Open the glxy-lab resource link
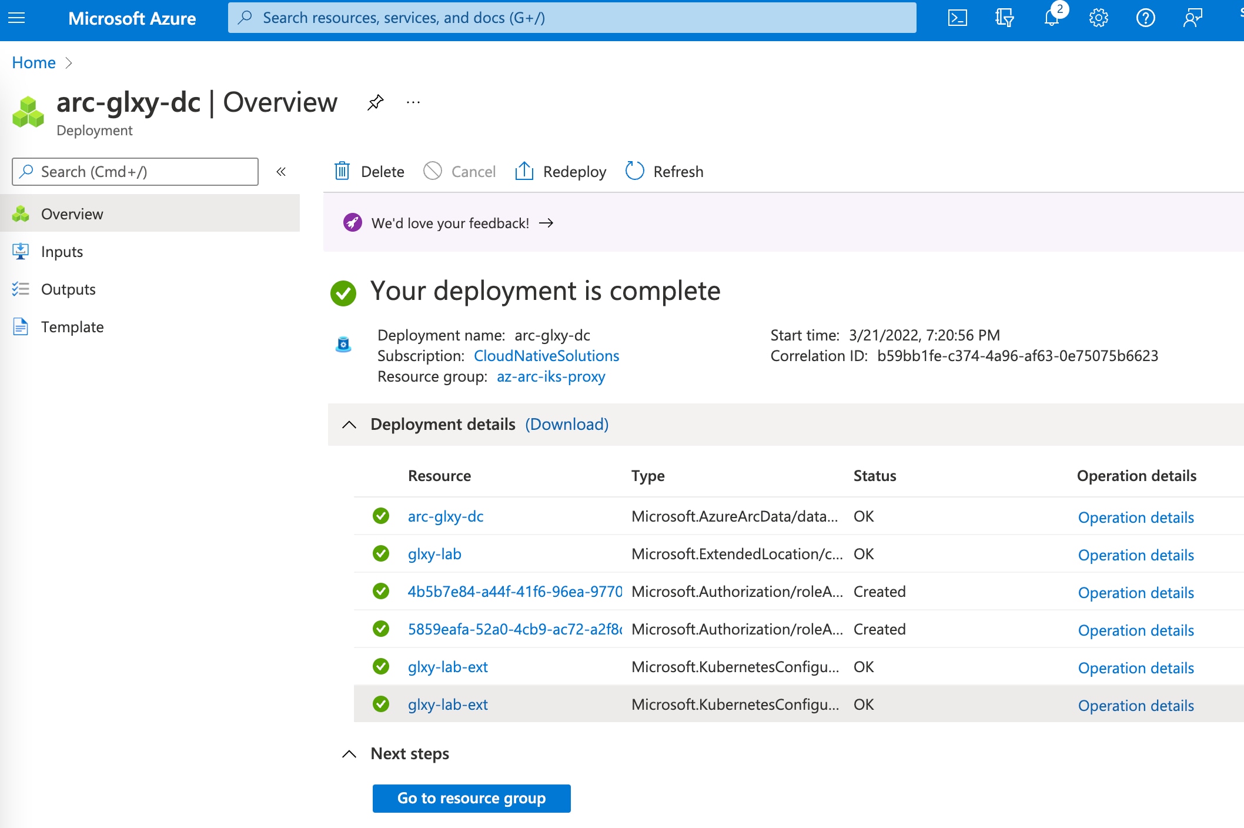This screenshot has height=828, width=1244. 434,554
